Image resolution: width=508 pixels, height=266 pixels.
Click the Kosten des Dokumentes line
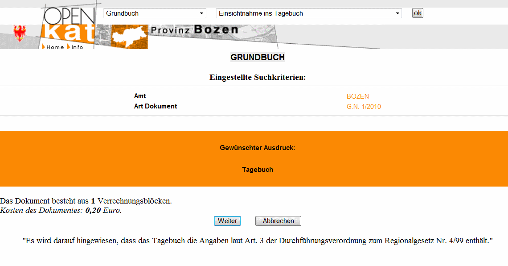(x=61, y=210)
